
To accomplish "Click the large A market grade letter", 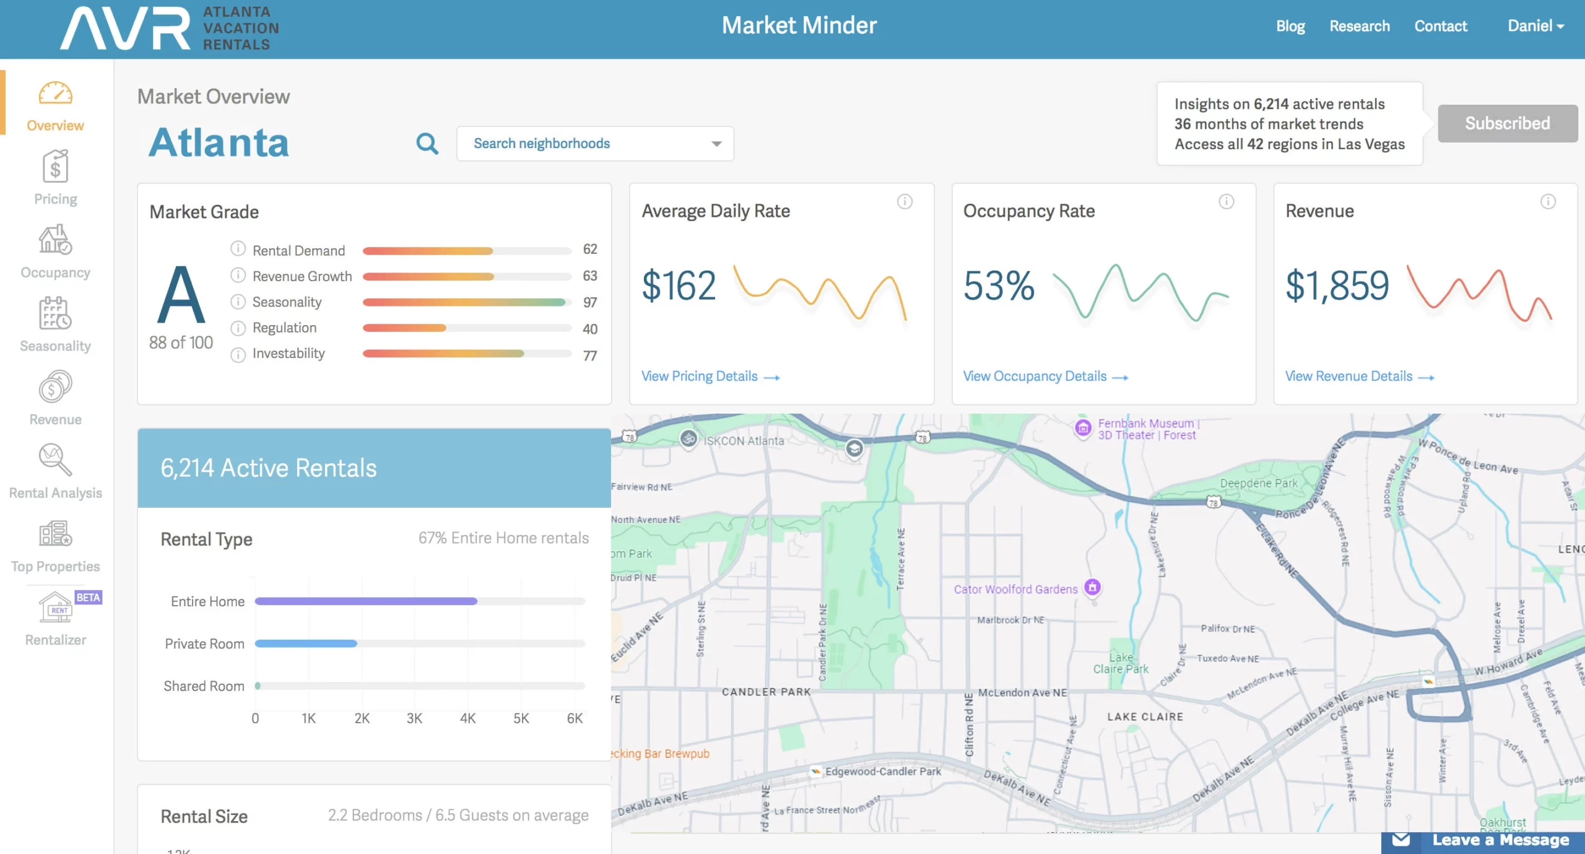I will (x=181, y=295).
